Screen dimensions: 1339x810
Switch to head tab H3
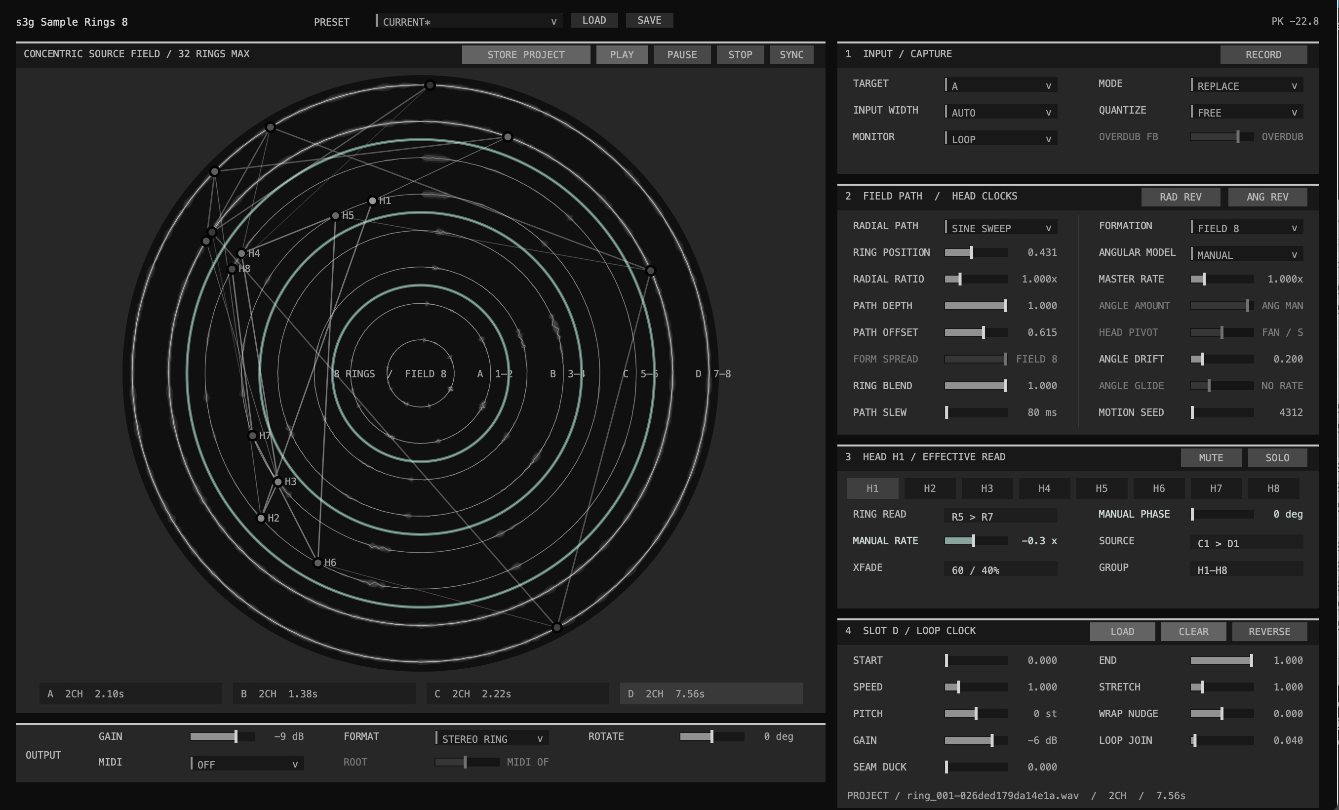pos(987,488)
